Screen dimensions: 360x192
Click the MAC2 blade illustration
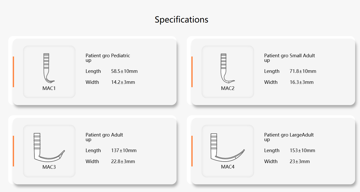point(228,68)
